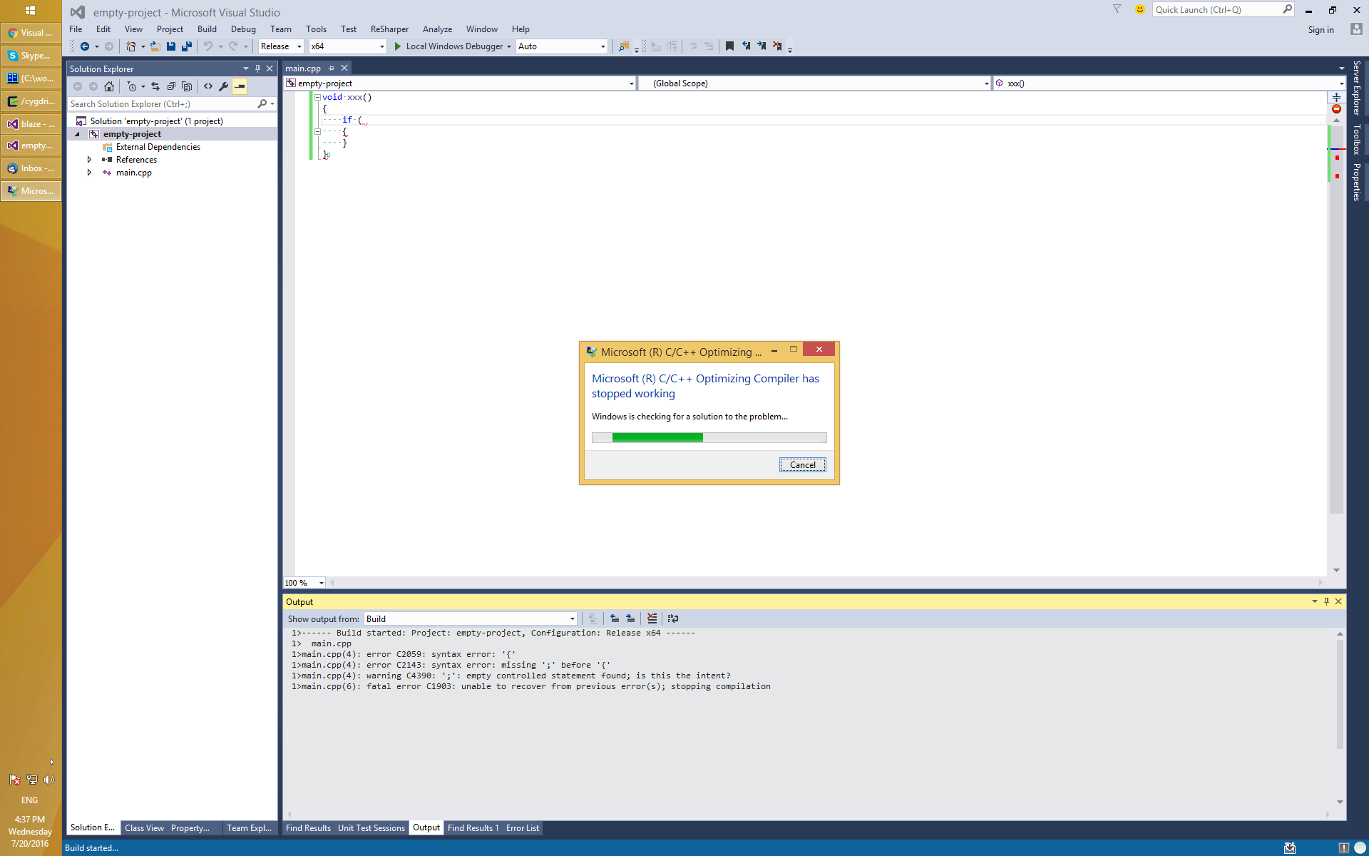
Task: Open the xxx() member dropdown
Action: tap(1169, 83)
